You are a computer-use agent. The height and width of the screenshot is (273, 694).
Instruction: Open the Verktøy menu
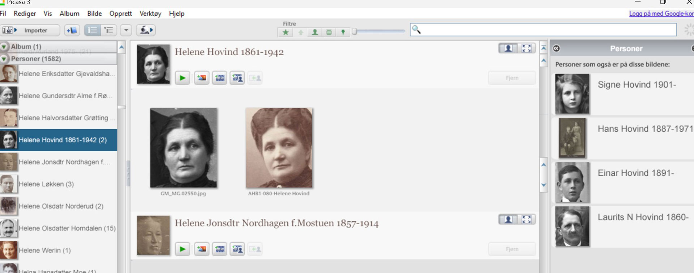point(150,14)
